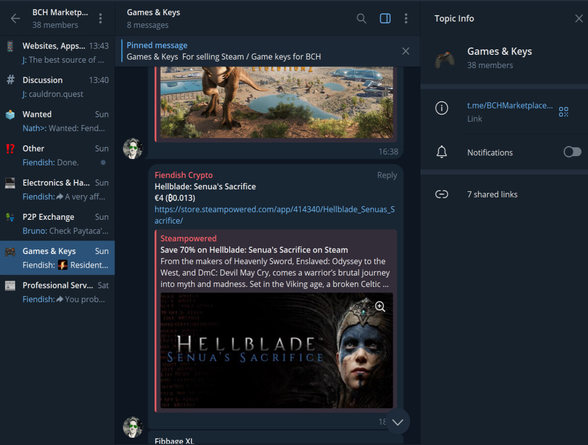Click the Websites, Apps phone icon
Image resolution: width=588 pixels, height=445 pixels.
[x=10, y=46]
